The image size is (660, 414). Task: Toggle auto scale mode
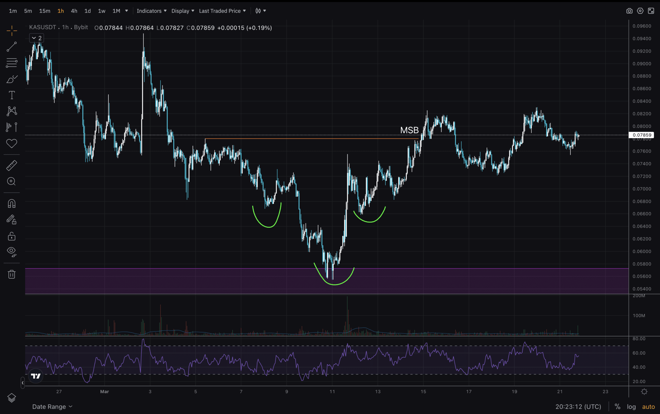coord(648,407)
